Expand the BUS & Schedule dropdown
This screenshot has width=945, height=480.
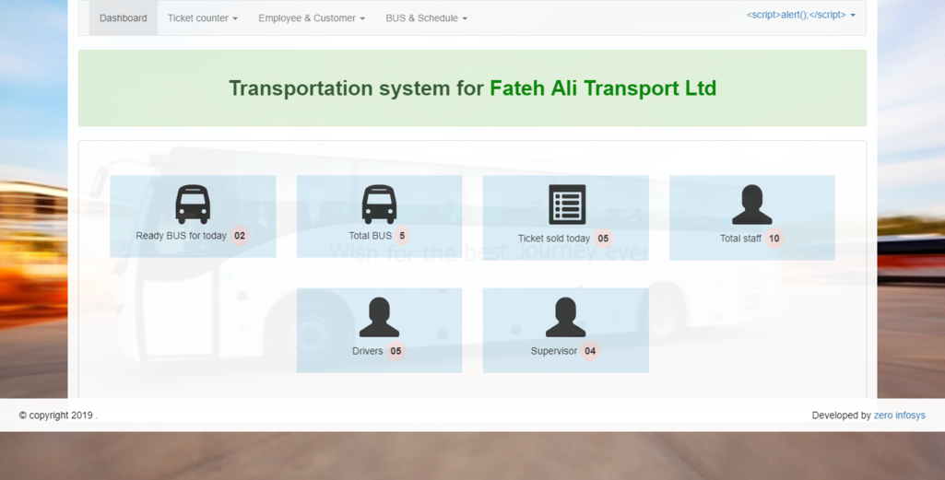(x=426, y=18)
